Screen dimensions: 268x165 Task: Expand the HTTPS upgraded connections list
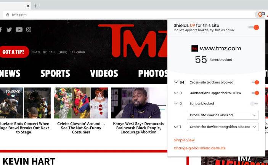176,93
